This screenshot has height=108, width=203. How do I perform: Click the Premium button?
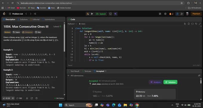coord(196,14)
